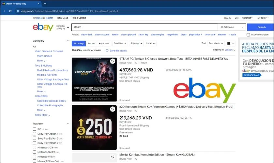Click the Sell link in header
274x163 pixels.
click(236, 18)
